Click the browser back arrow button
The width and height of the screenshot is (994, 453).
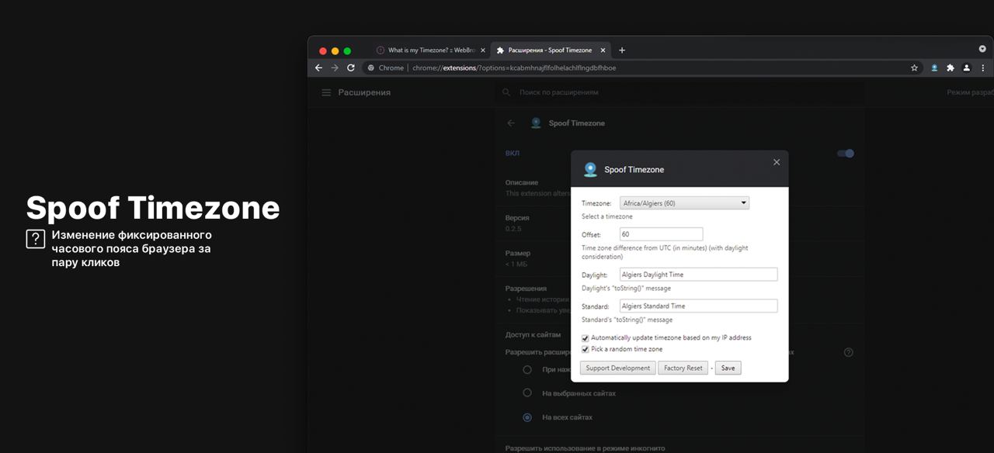318,68
